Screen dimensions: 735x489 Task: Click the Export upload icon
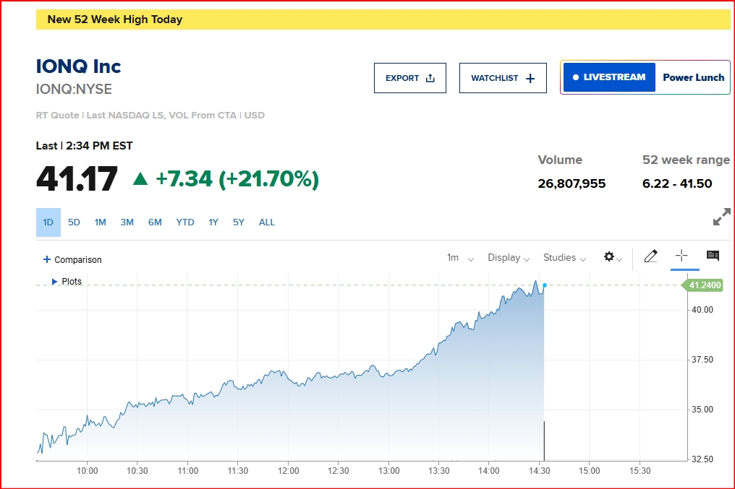tap(430, 78)
